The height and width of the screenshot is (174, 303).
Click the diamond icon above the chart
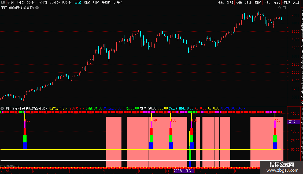(279, 8)
